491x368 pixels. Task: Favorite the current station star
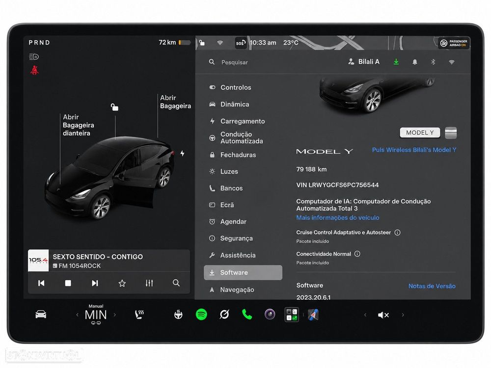click(x=122, y=283)
